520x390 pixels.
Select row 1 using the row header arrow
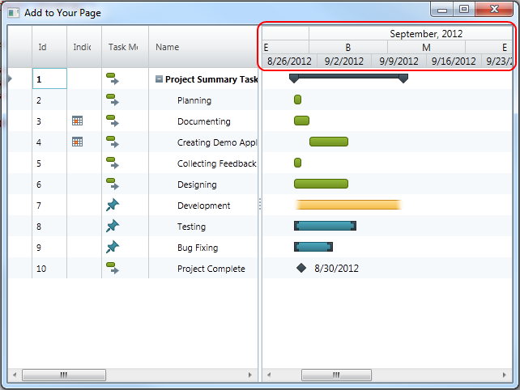tap(10, 79)
